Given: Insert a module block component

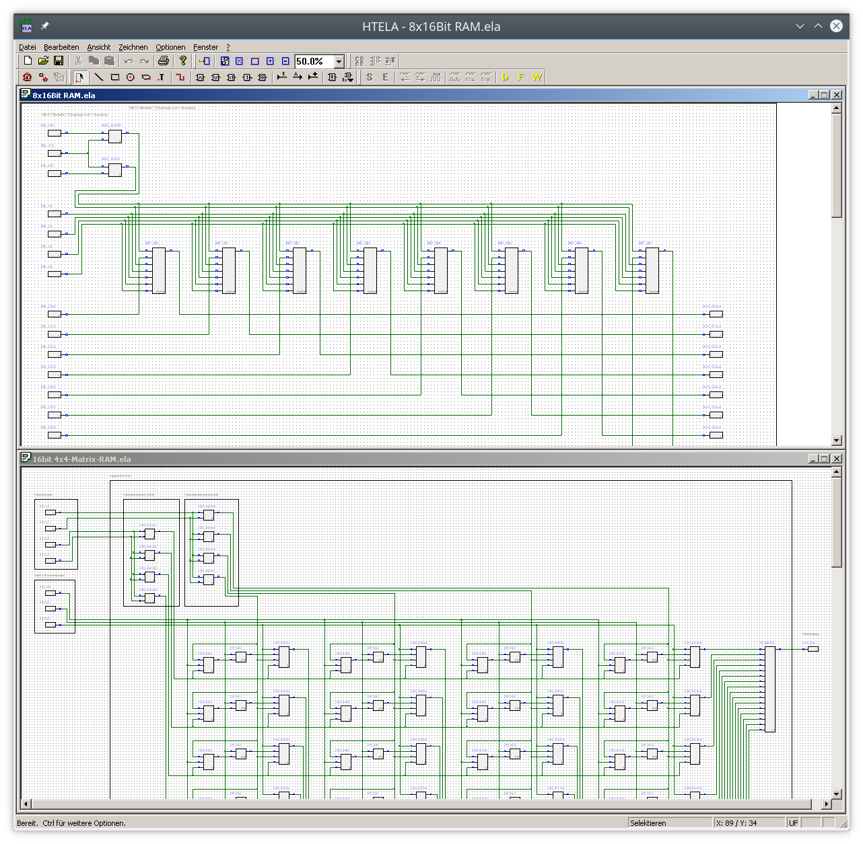Looking at the screenshot, I should click(x=332, y=77).
